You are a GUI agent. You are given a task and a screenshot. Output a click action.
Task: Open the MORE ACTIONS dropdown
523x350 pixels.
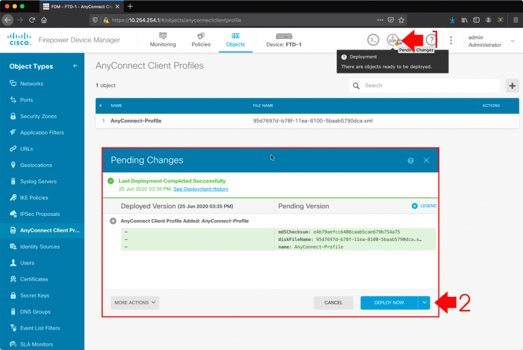point(135,302)
